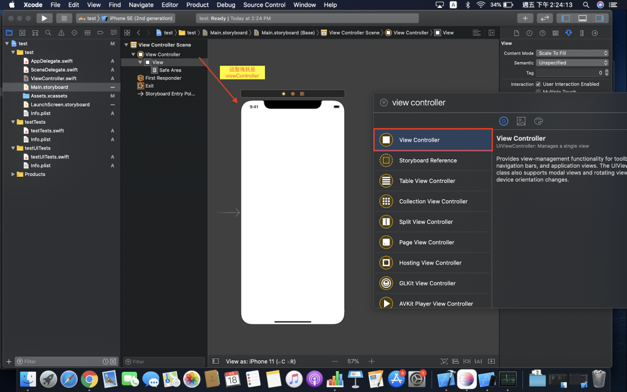The height and width of the screenshot is (392, 627).
Task: Open the Test navigator
Action: [74, 33]
